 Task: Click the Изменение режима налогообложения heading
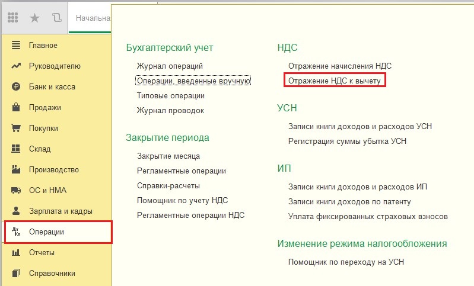(x=362, y=243)
